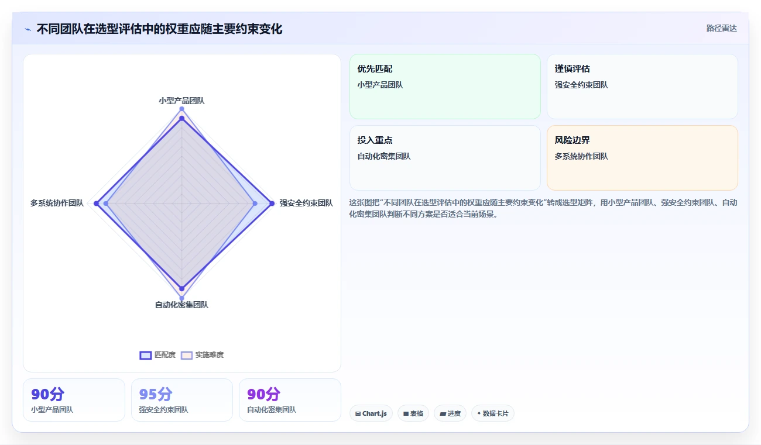Toggle the 匹配度 legend item
This screenshot has height=445, width=761.
[x=157, y=355]
